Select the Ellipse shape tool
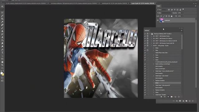This screenshot has width=199, height=112. [2, 59]
